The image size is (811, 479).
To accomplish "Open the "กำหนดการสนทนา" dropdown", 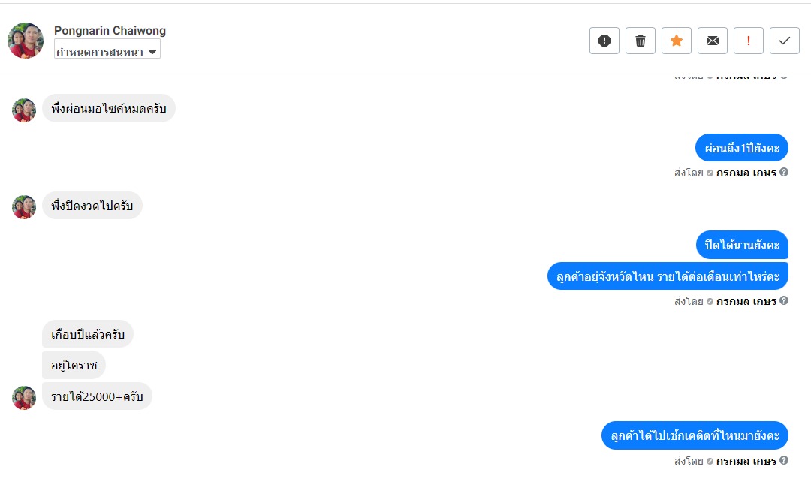I will click(x=107, y=51).
